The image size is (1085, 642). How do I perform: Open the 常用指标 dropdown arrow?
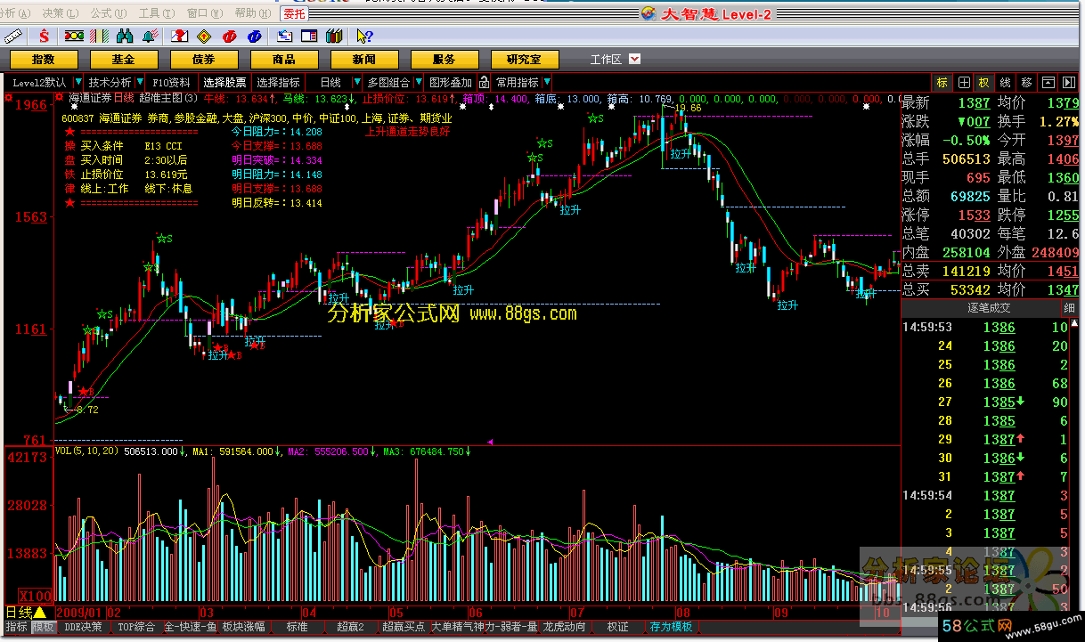[x=548, y=82]
